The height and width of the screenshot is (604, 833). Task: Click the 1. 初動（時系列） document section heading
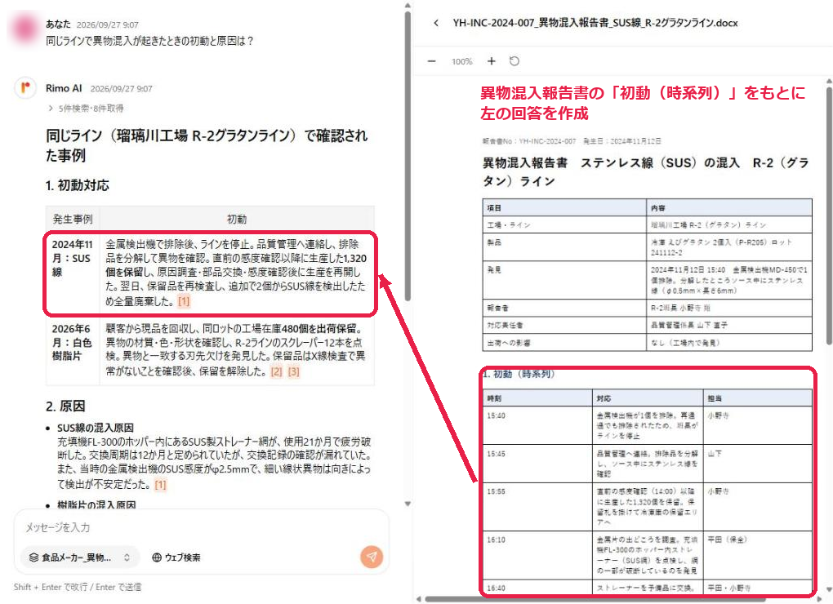[x=519, y=374]
